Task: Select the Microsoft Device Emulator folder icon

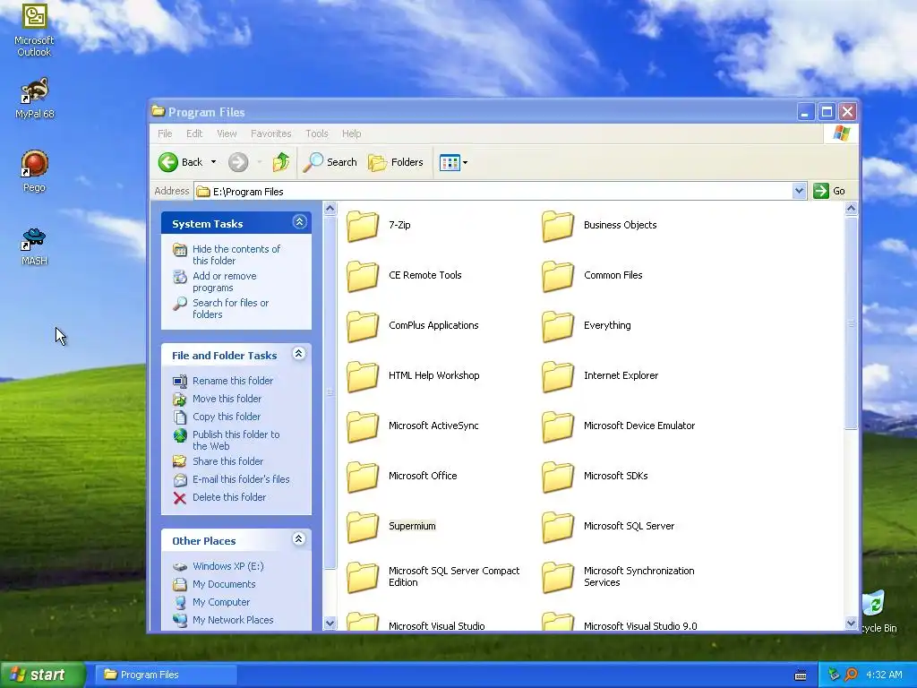Action: (x=557, y=426)
